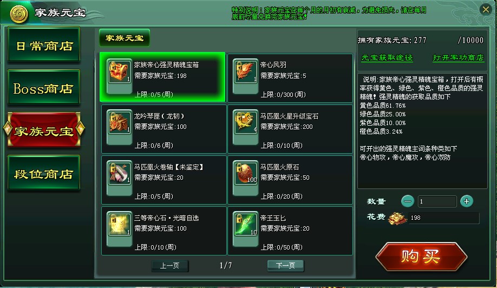Open the 段位商店 tab

coord(44,173)
